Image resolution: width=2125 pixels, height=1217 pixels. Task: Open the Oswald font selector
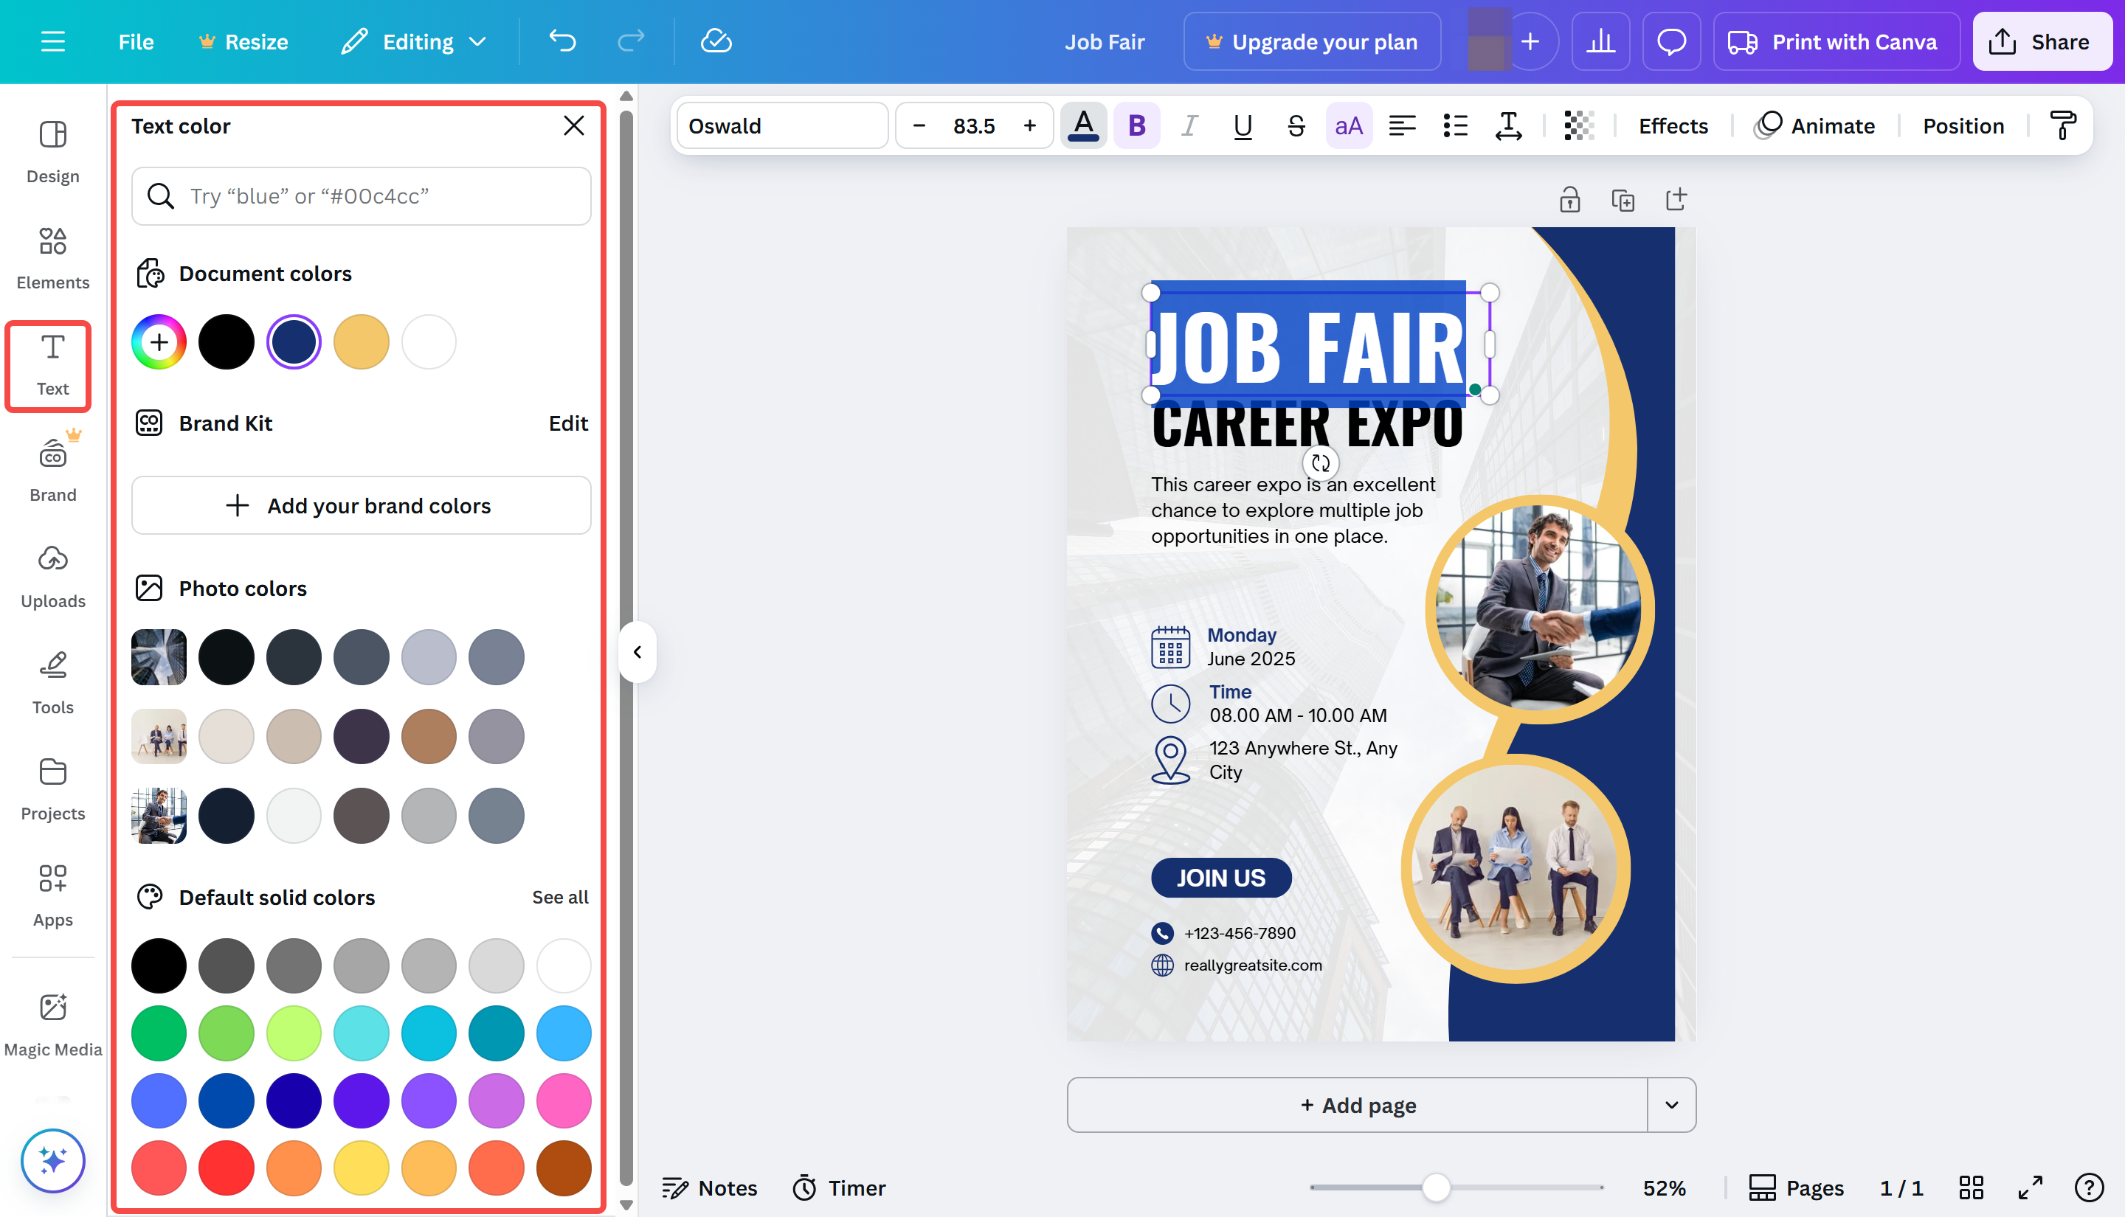click(781, 125)
